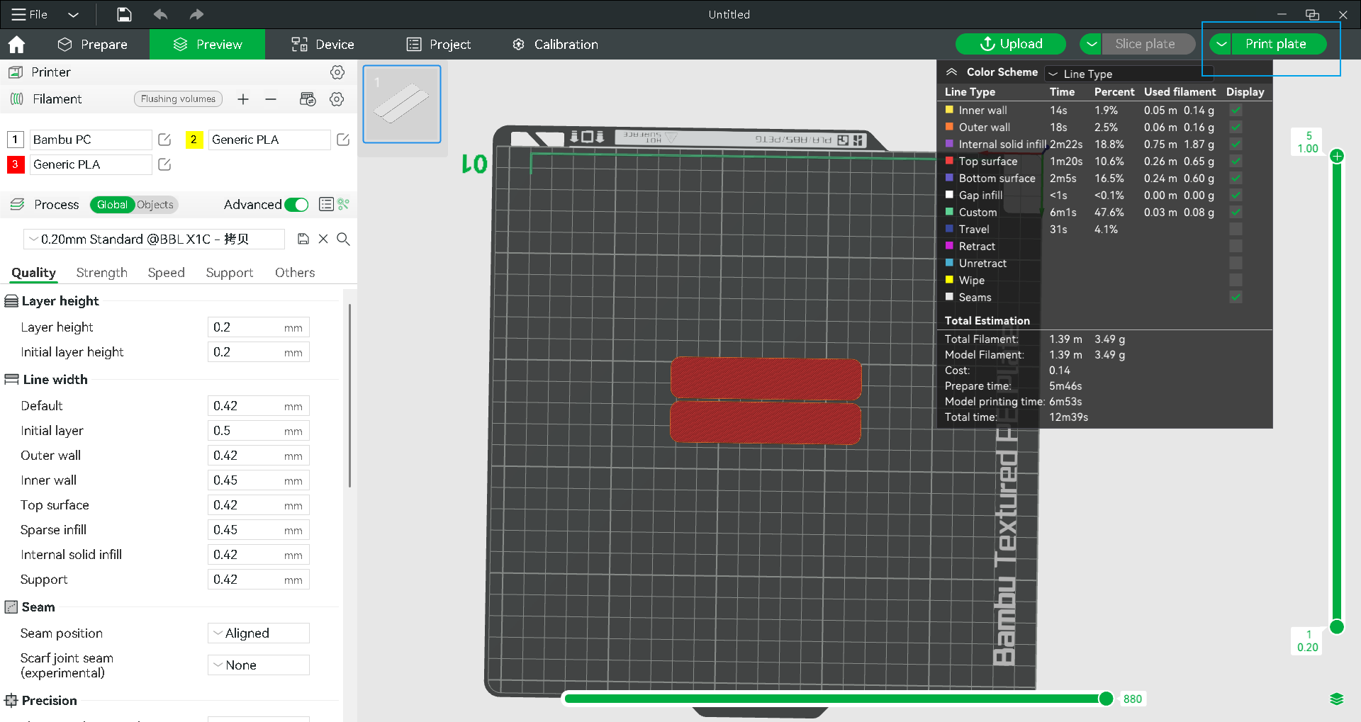The image size is (1361, 722).
Task: Select the Objects process scope
Action: 155,205
